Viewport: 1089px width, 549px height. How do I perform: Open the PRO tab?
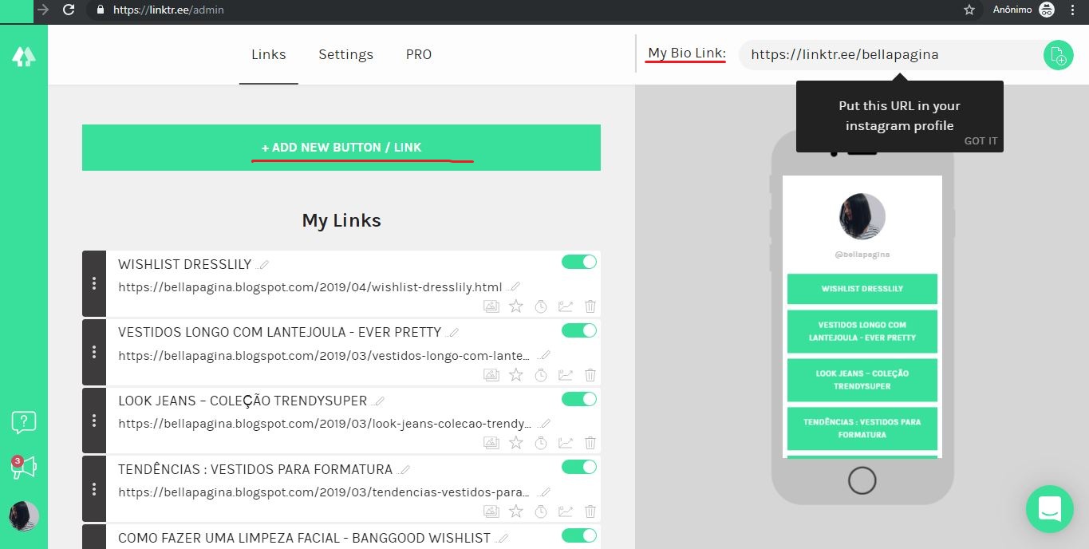click(x=418, y=54)
